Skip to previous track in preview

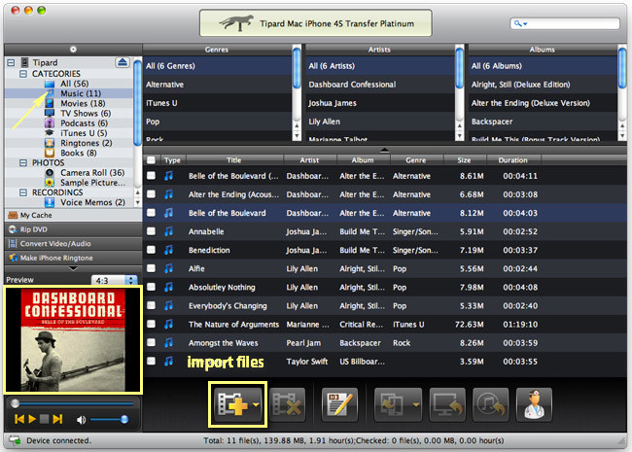pos(18,419)
